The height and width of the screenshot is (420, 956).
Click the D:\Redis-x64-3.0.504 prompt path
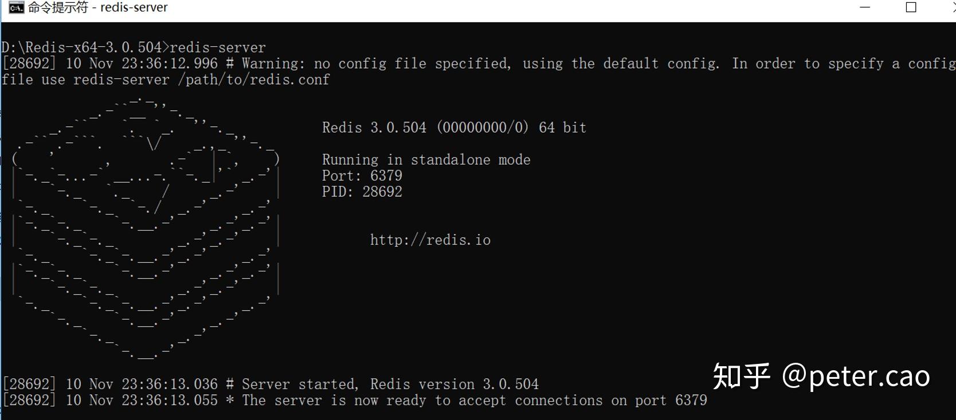[x=81, y=47]
